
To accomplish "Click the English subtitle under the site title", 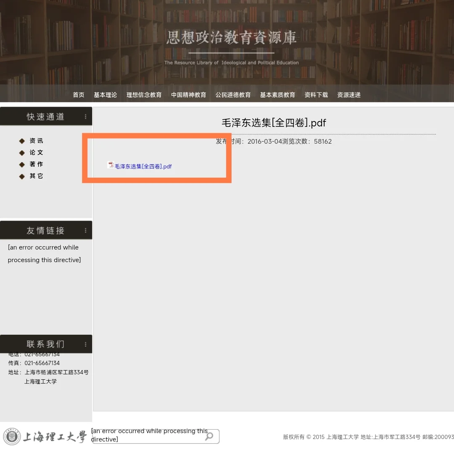I will pyautogui.click(x=232, y=63).
